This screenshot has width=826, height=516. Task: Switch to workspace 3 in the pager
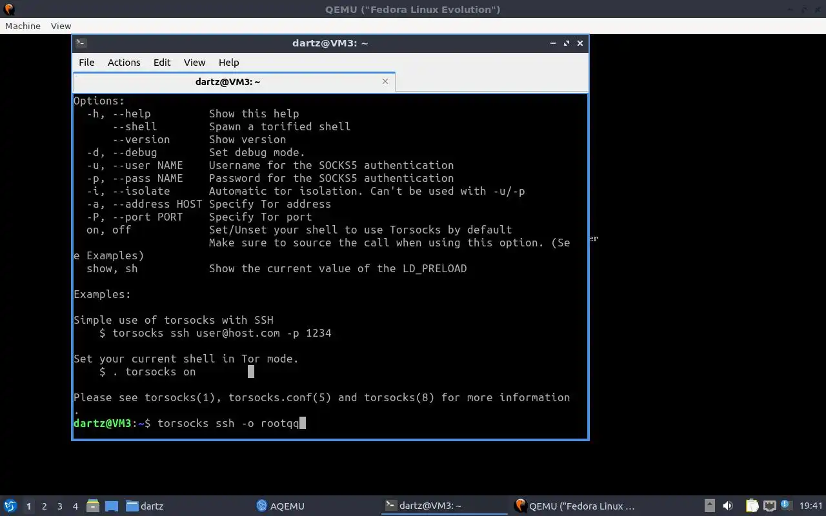pos(59,506)
